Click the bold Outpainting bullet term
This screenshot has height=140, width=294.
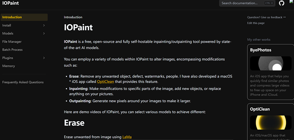(x=80, y=101)
